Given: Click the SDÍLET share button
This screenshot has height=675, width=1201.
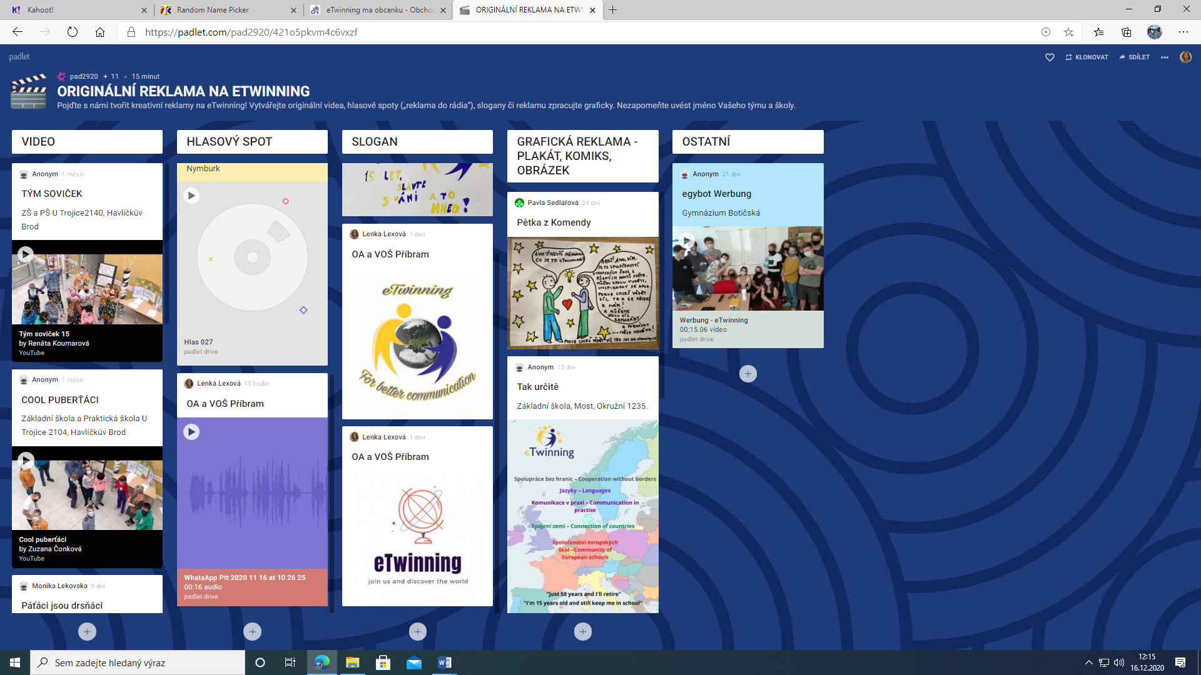Looking at the screenshot, I should click(x=1135, y=57).
